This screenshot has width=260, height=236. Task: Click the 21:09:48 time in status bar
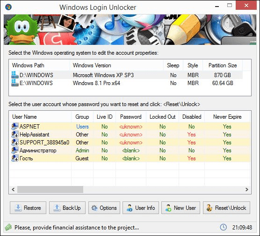tap(242, 228)
